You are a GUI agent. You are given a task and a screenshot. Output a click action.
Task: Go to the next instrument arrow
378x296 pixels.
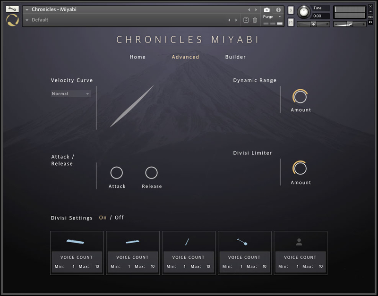point(256,9)
